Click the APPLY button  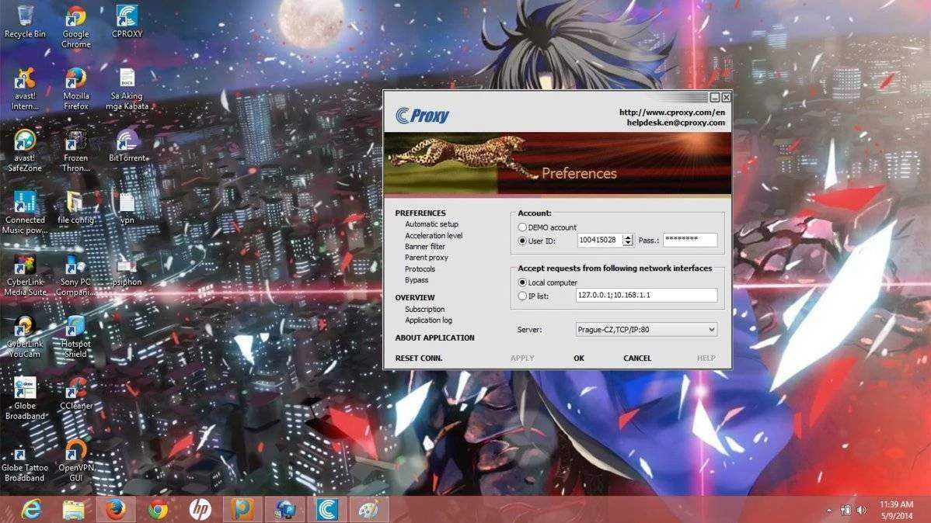(x=522, y=358)
